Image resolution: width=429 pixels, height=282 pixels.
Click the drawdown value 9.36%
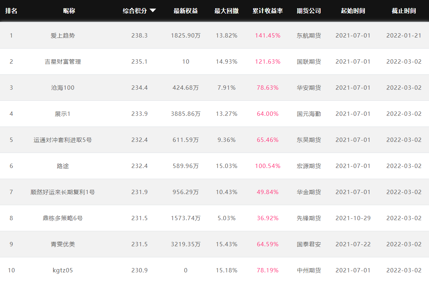click(227, 140)
